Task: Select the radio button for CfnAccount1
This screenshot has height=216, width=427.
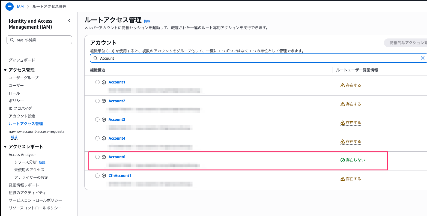Action: (97, 175)
